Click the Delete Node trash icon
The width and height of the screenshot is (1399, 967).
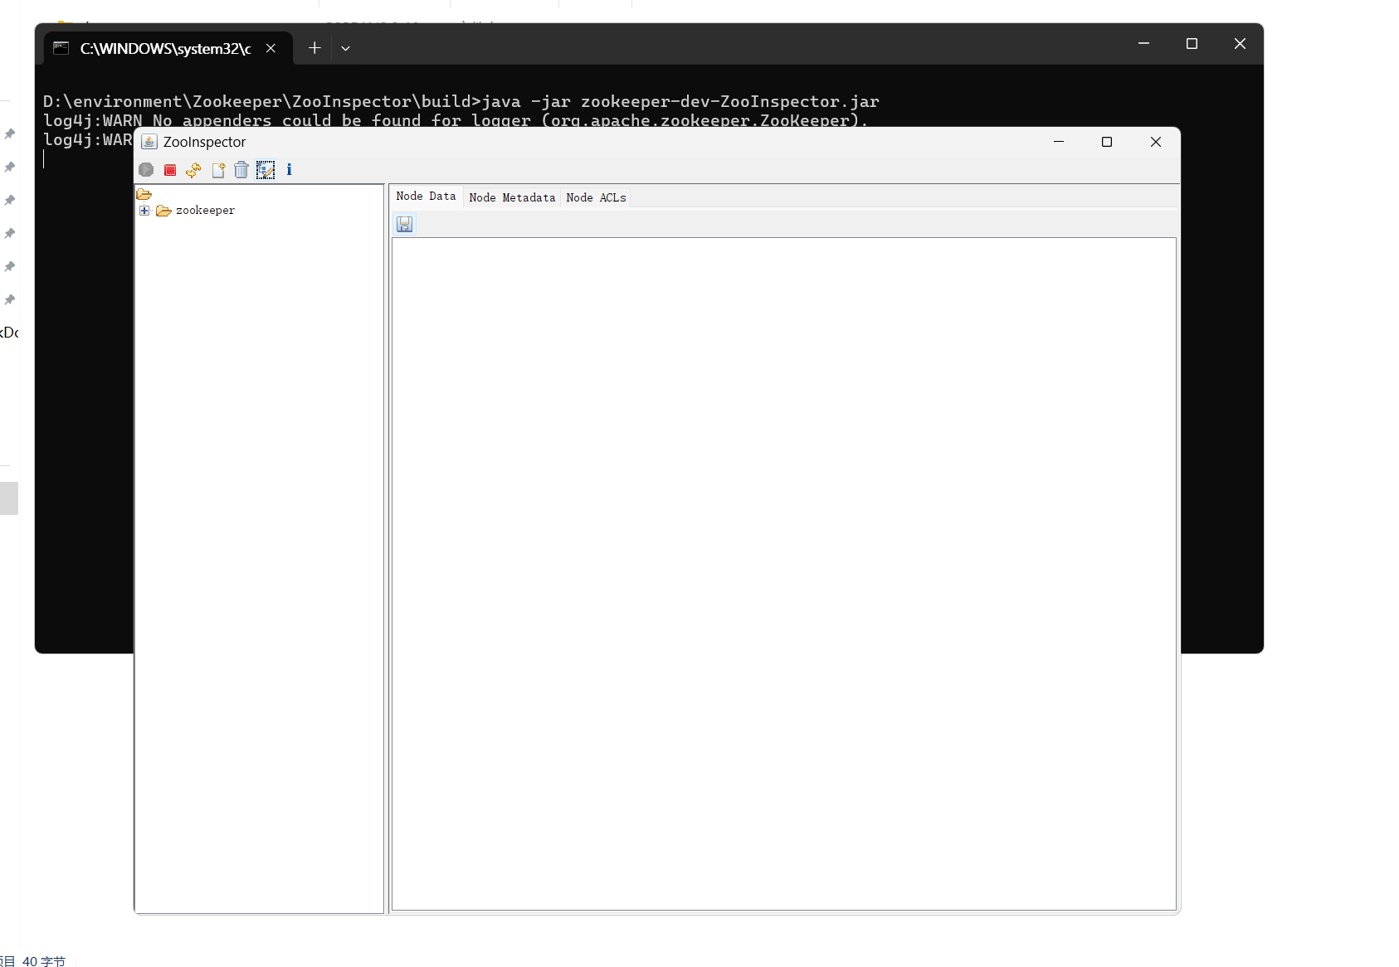(x=241, y=170)
